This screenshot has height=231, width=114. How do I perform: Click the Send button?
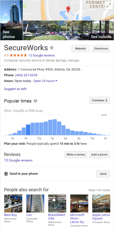click(x=103, y=174)
